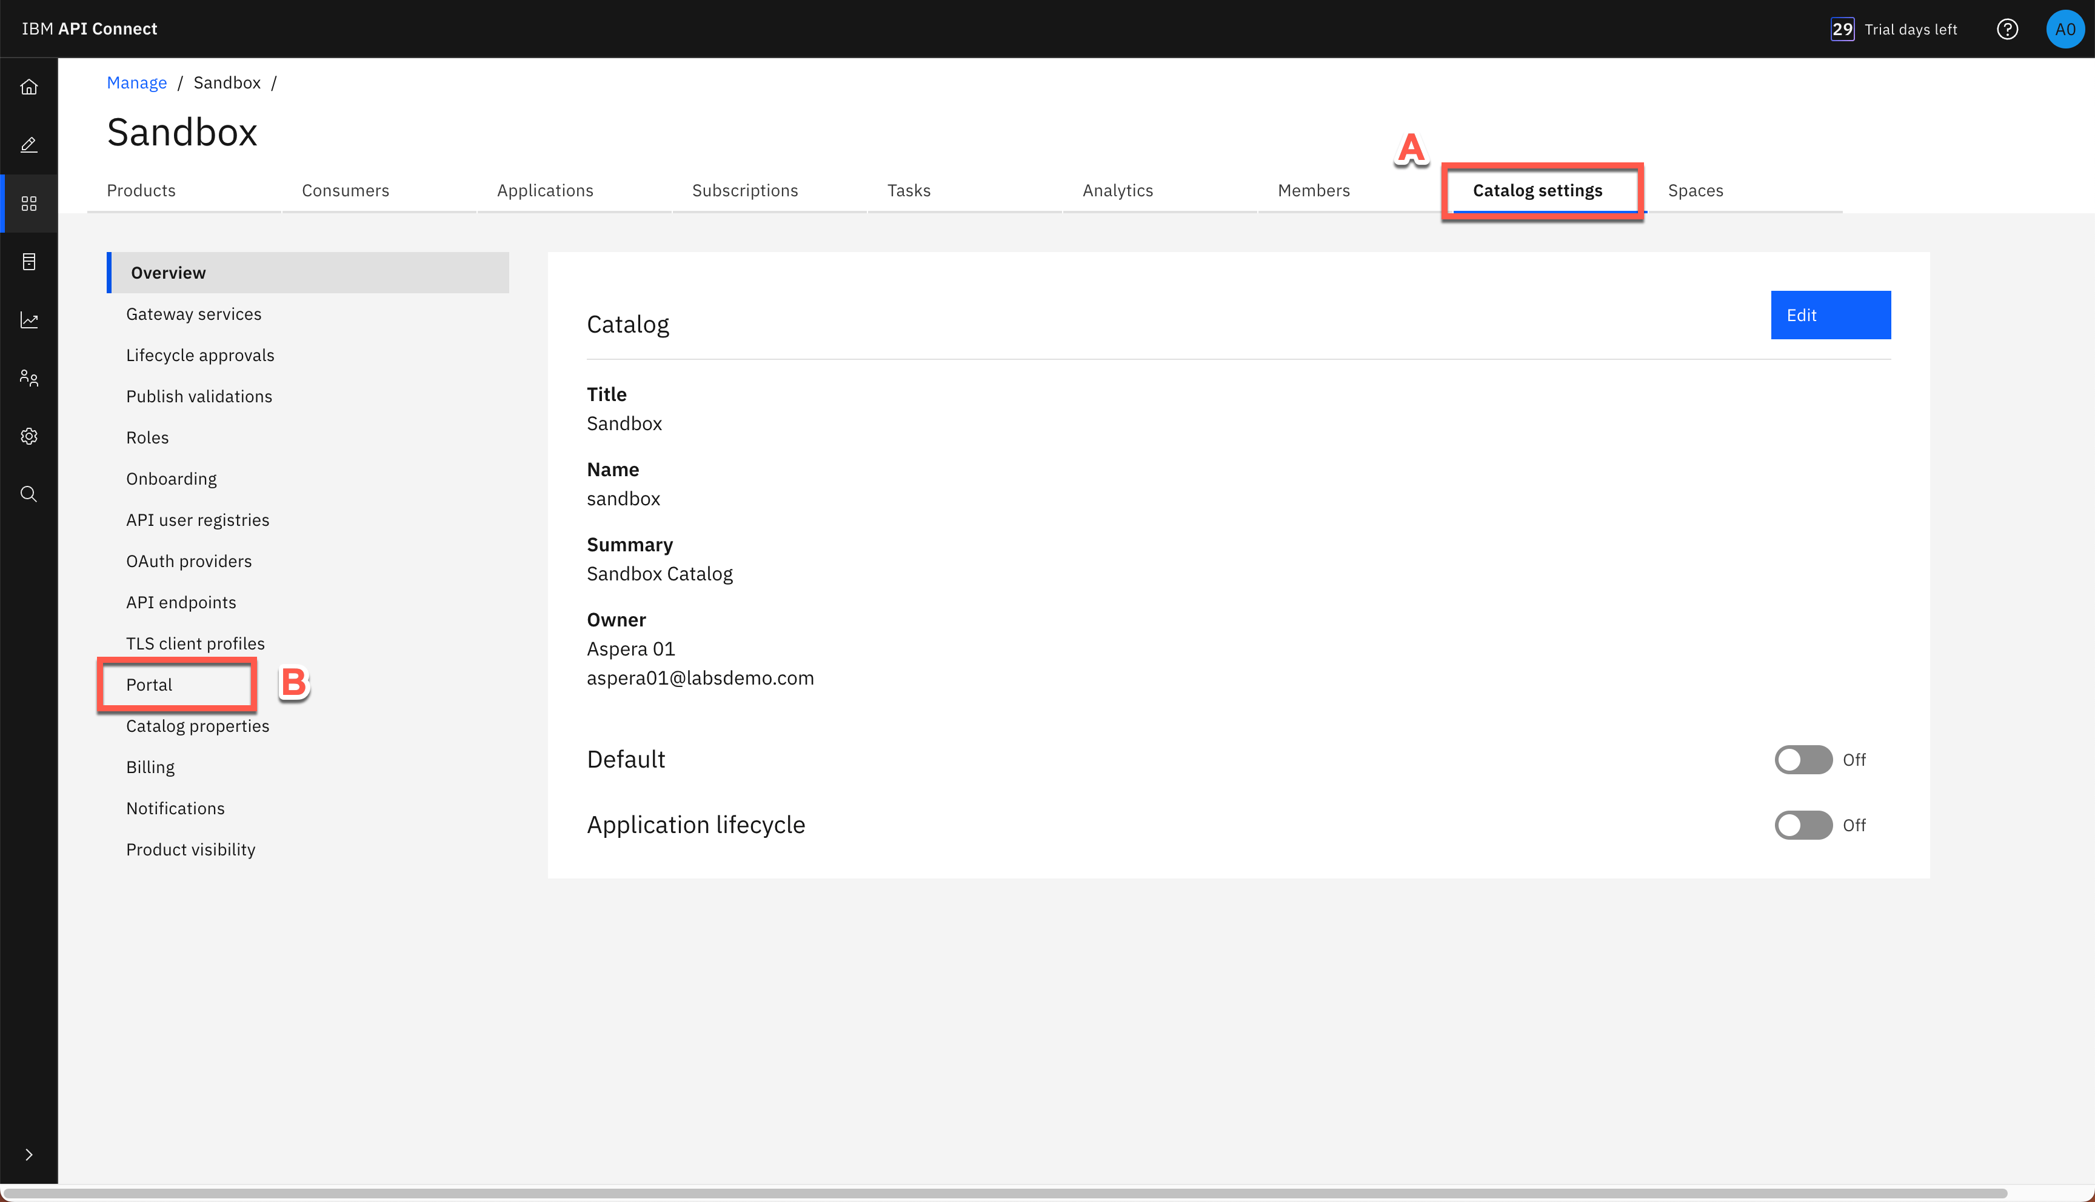
Task: Open the Develop pencil icon in sidebar
Action: point(29,144)
